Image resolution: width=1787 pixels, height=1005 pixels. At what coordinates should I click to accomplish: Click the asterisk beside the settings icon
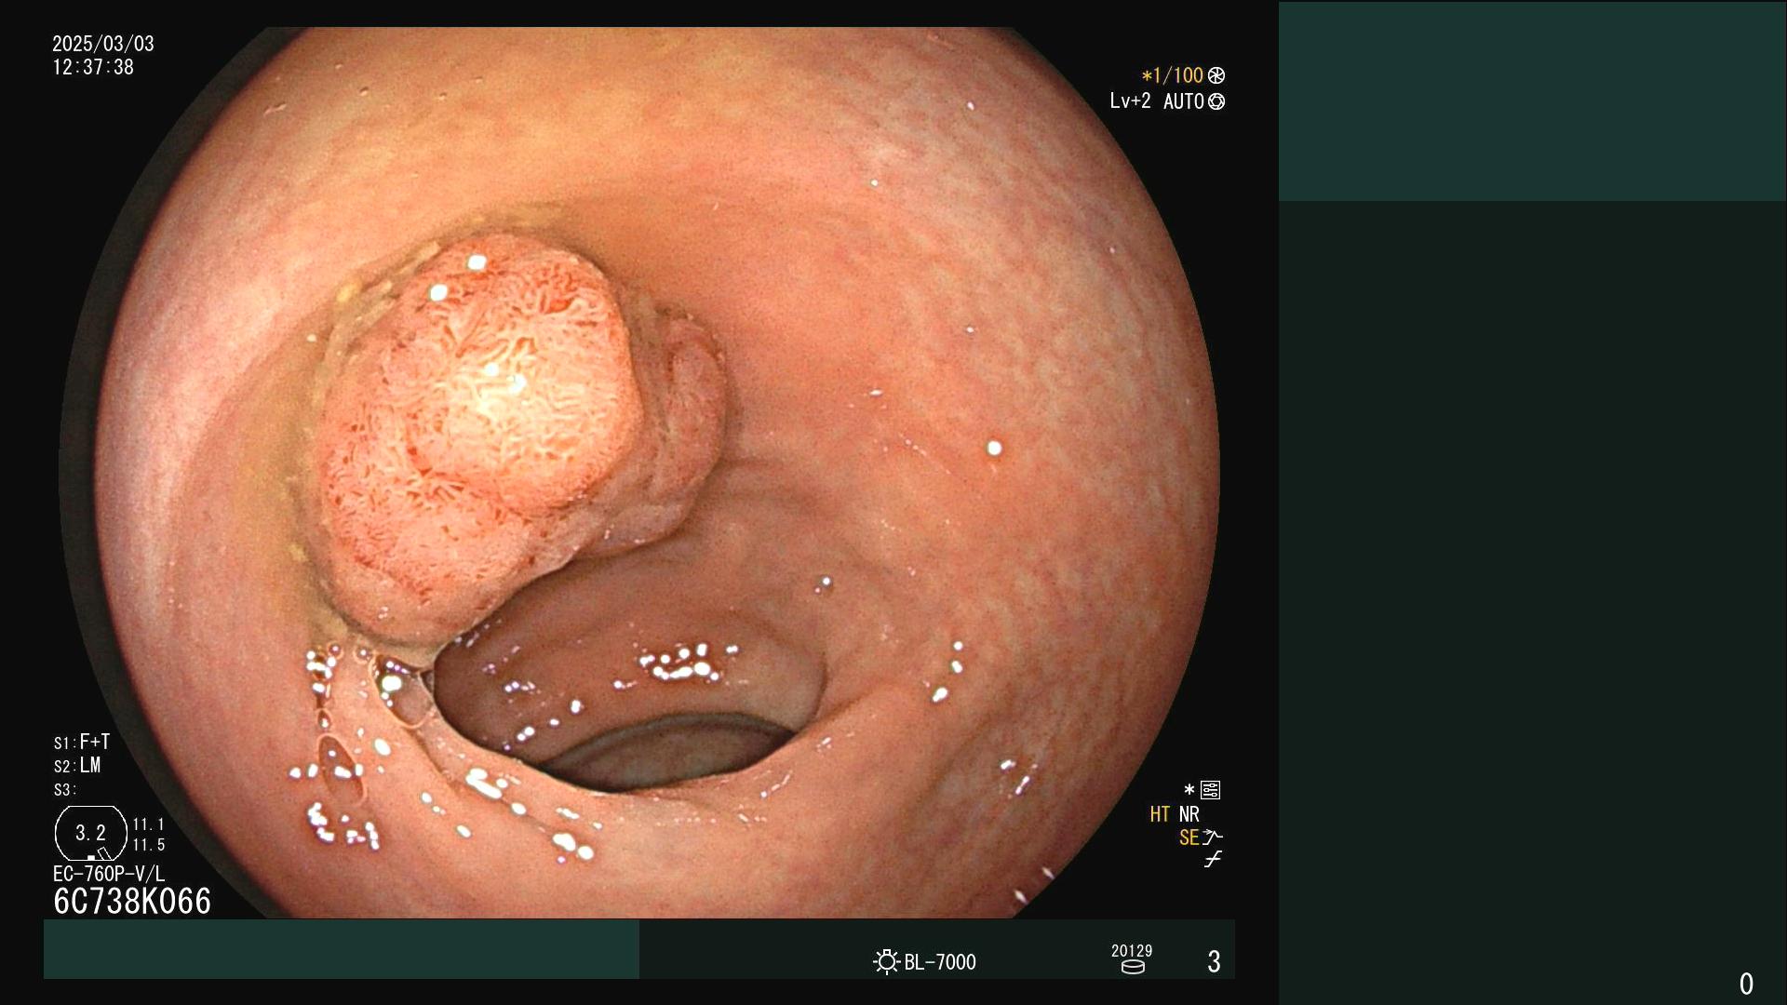pyautogui.click(x=1189, y=790)
